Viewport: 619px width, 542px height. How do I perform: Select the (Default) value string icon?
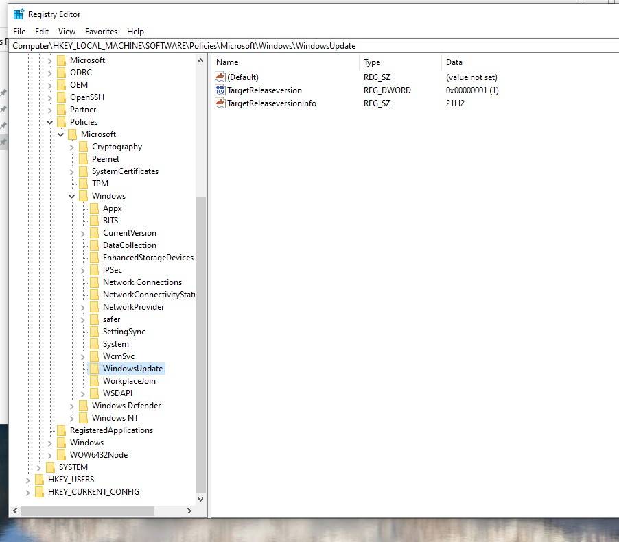[220, 77]
